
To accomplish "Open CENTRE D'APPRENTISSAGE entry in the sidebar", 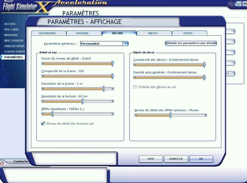I will click(x=15, y=52).
